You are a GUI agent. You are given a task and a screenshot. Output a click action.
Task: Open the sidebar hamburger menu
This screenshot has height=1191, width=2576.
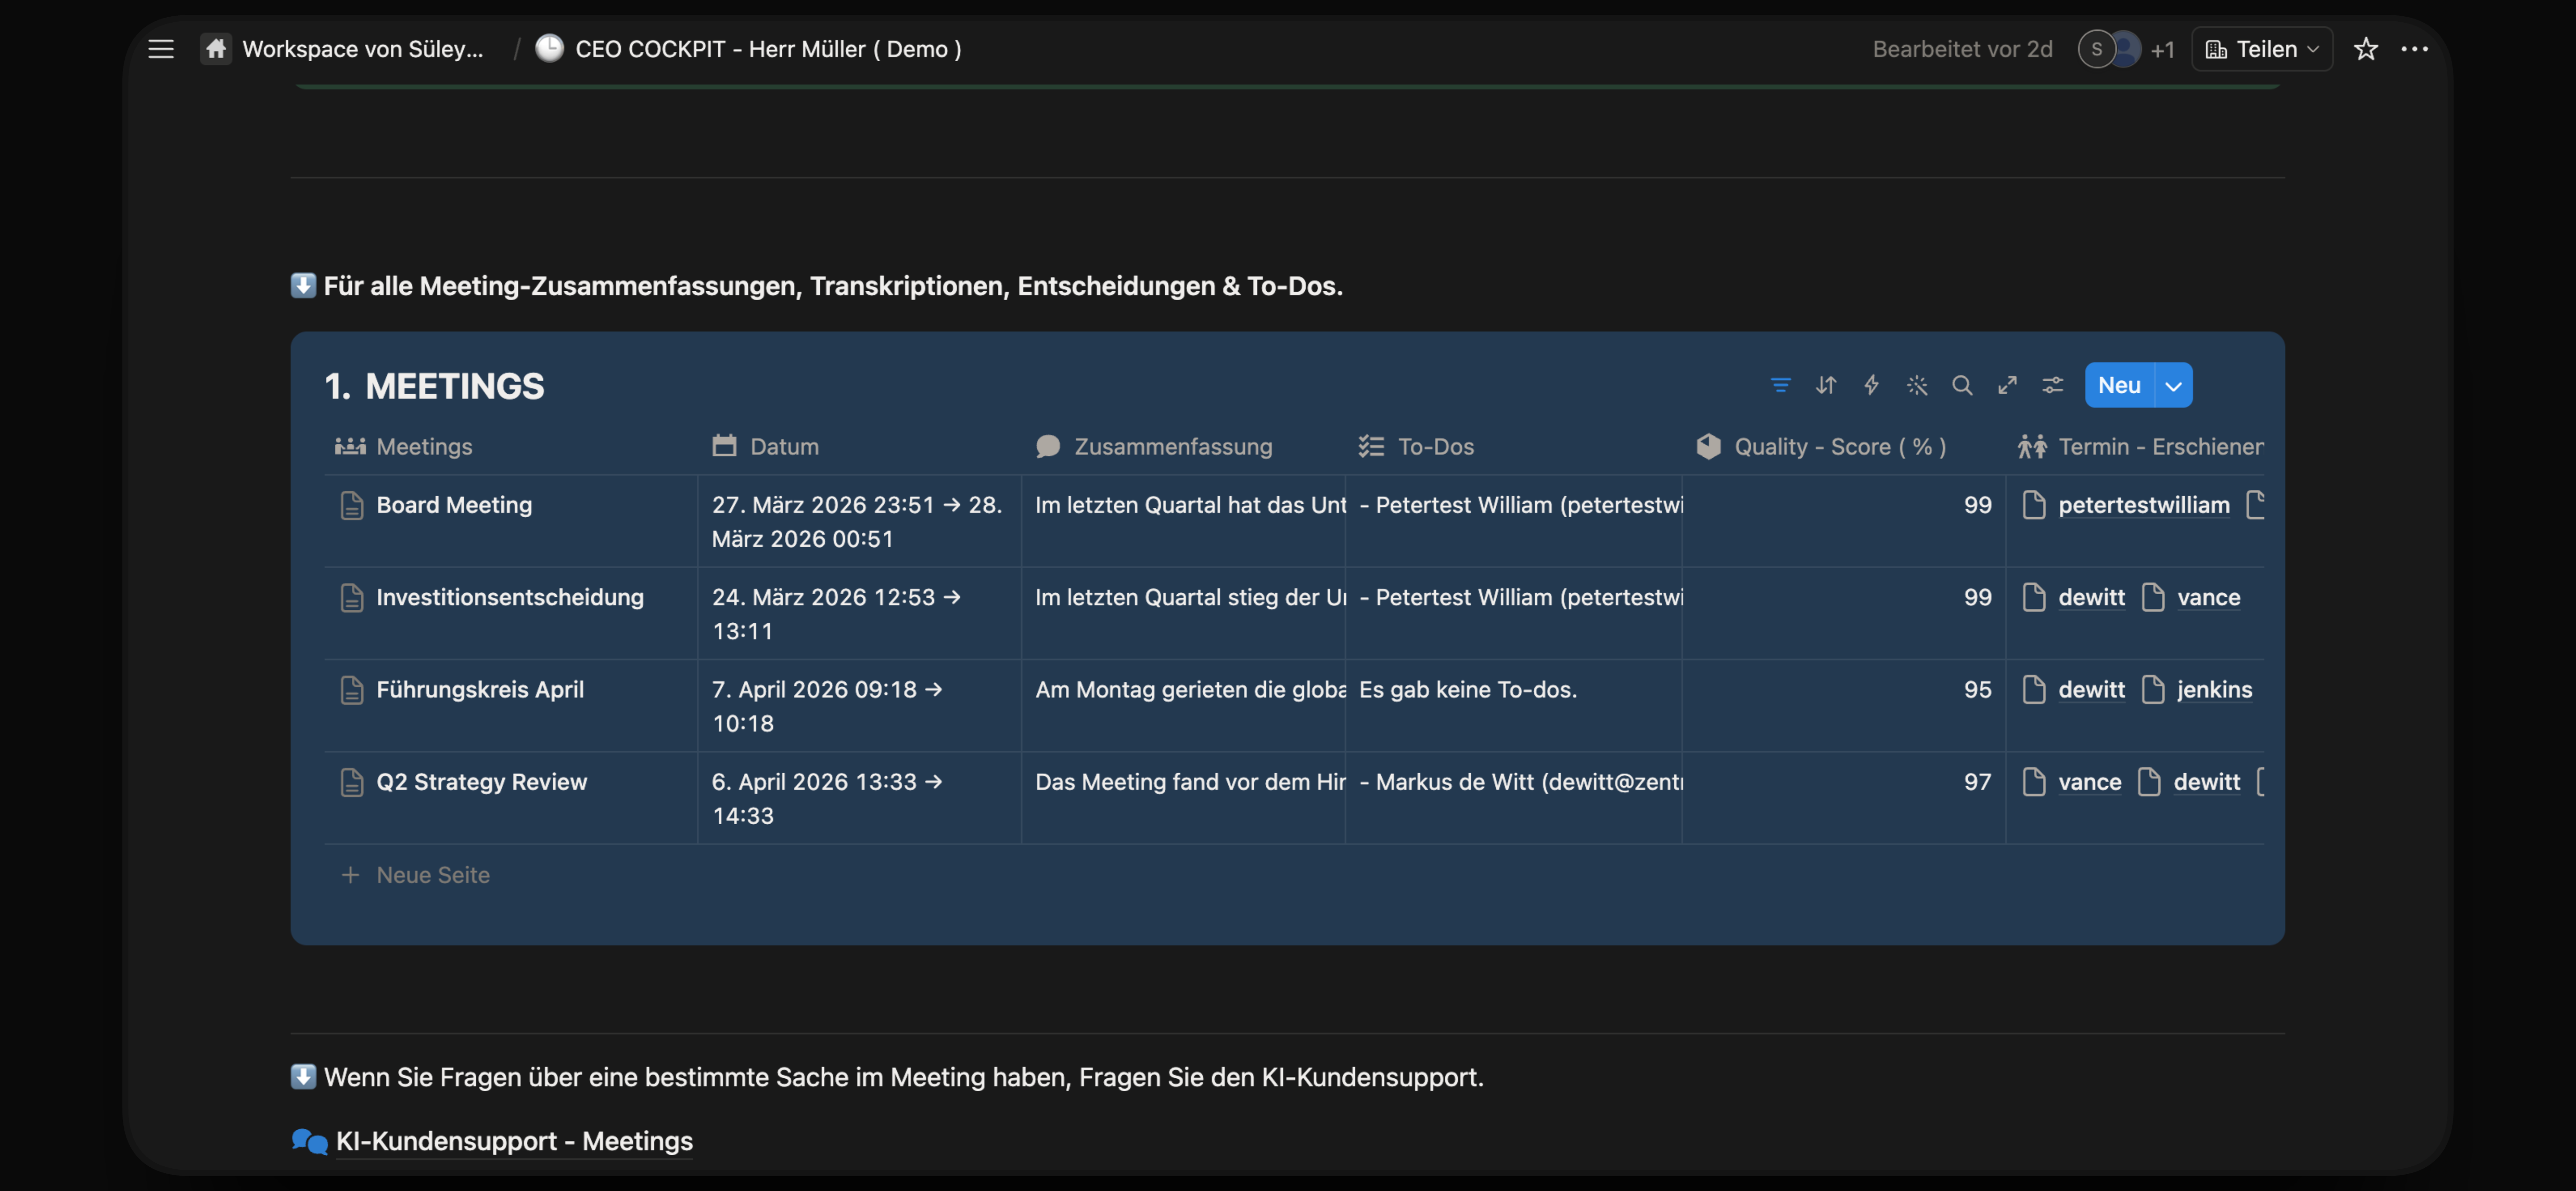(161, 49)
